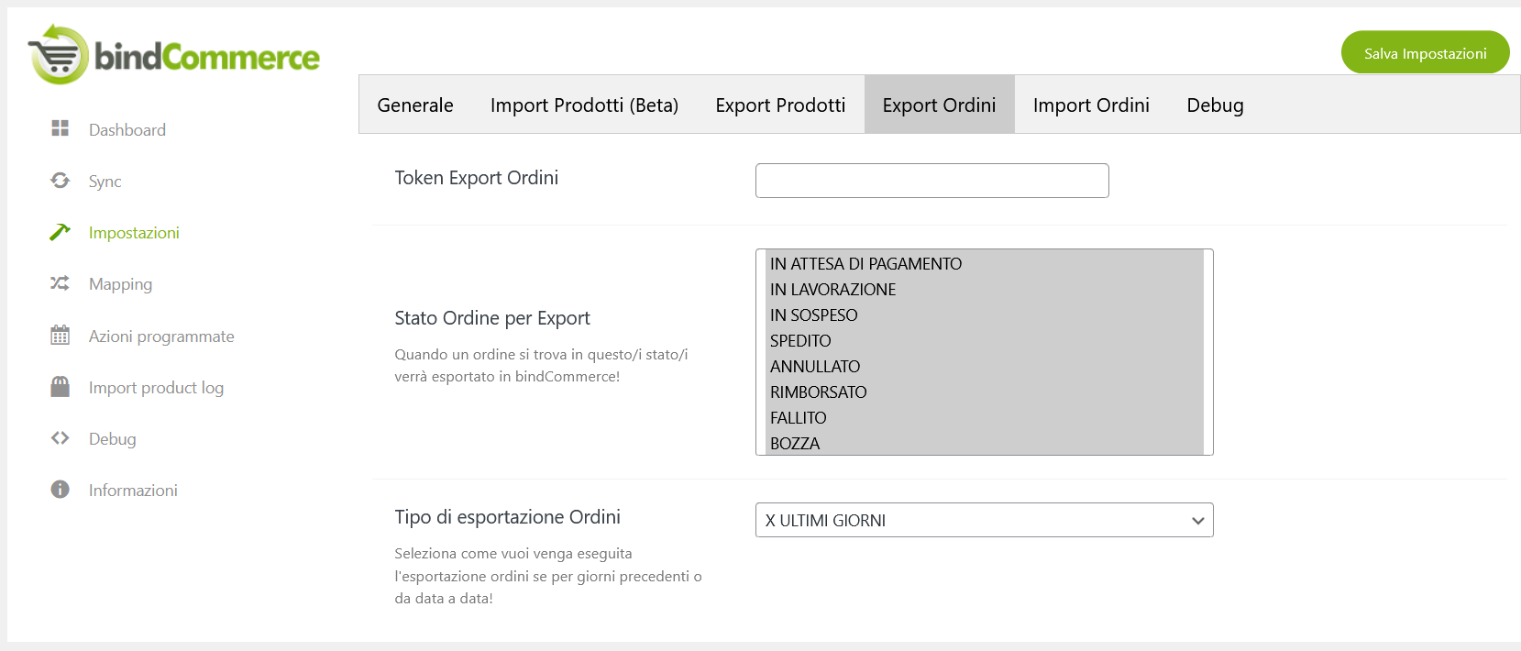
Task: Open the Tipo di esportazione Ordini dropdown
Action: point(984,520)
